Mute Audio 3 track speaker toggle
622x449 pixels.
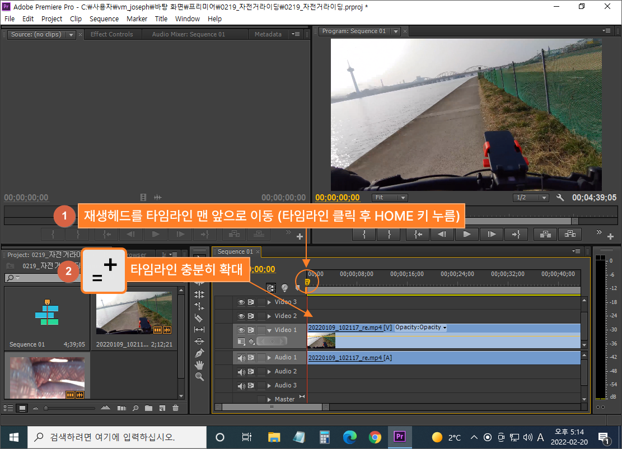(x=241, y=386)
